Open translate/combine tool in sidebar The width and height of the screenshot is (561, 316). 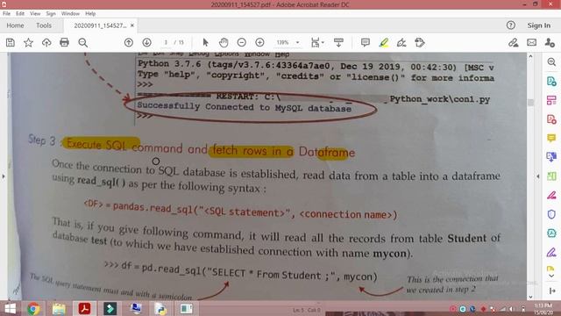[551, 157]
